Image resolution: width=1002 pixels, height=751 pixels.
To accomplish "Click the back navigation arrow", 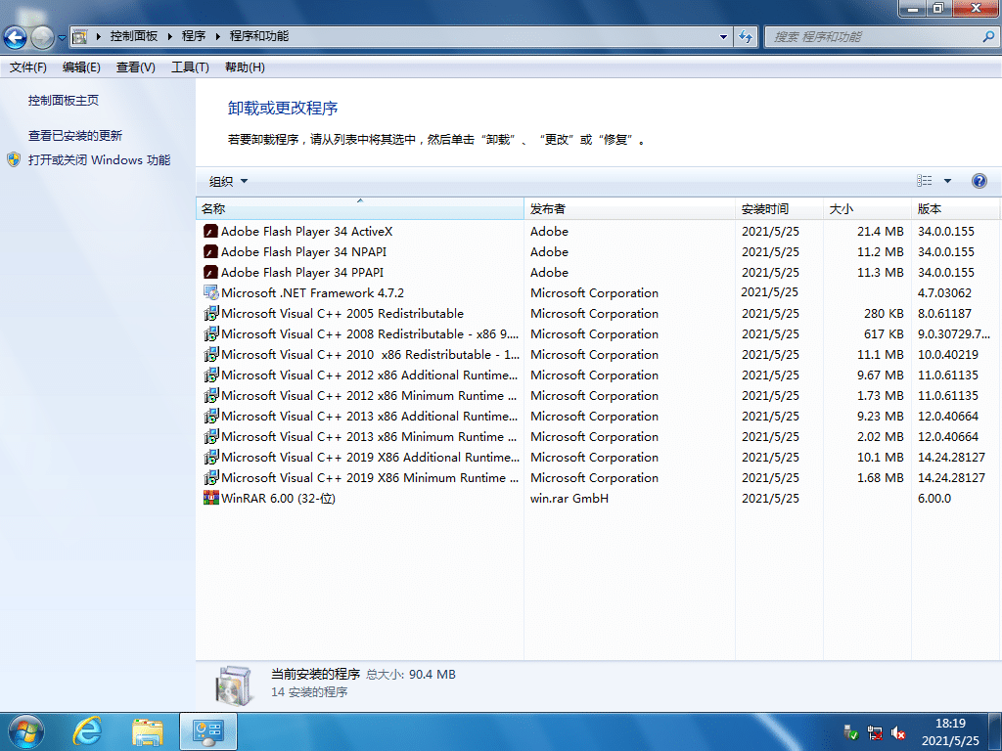I will pyautogui.click(x=16, y=37).
